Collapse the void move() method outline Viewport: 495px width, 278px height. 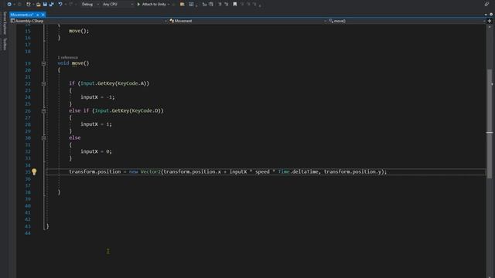[43, 63]
